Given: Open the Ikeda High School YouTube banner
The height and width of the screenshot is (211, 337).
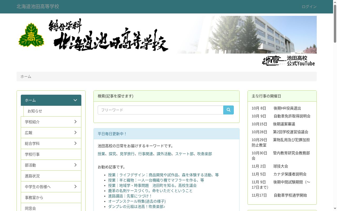Looking at the screenshot, I should (289, 61).
